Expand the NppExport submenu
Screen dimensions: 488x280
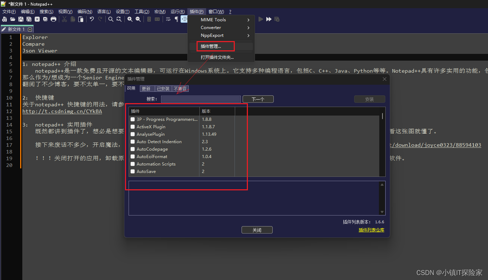pyautogui.click(x=221, y=35)
